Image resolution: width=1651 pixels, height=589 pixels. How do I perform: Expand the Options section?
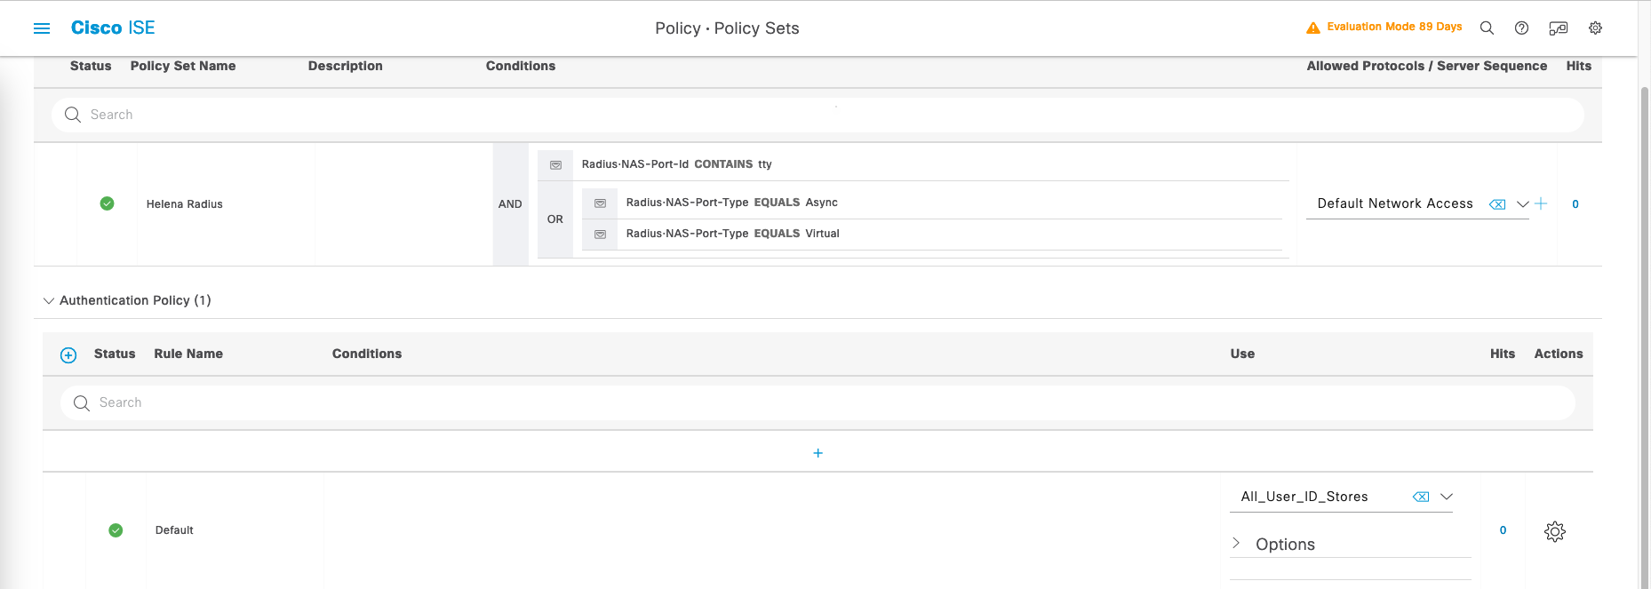tap(1237, 544)
